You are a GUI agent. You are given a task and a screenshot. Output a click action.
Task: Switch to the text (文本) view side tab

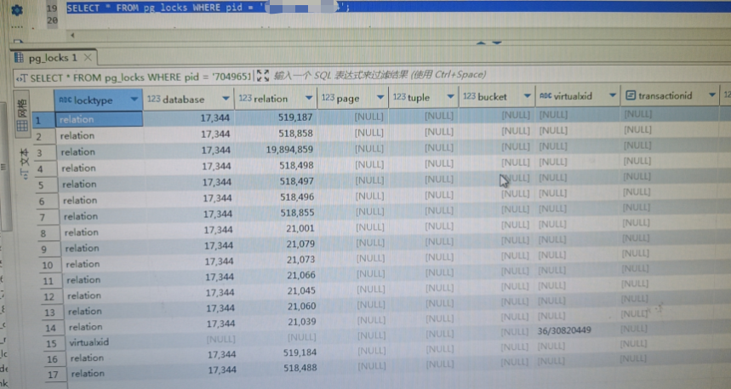(24, 163)
